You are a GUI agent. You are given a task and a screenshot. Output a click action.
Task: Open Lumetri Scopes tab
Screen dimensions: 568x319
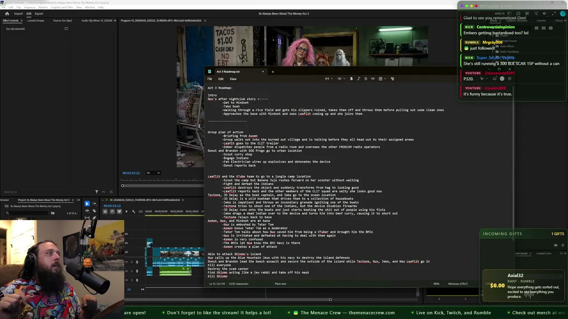pyautogui.click(x=36, y=21)
